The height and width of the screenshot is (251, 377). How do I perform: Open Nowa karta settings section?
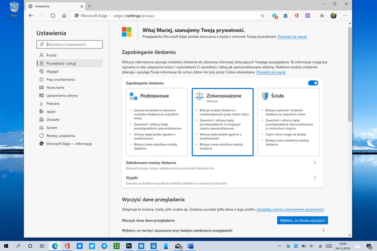pos(70,87)
